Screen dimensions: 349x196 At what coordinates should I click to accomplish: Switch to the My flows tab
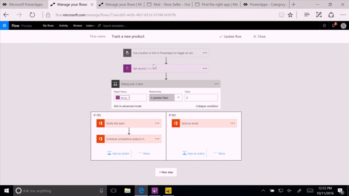tap(48, 26)
